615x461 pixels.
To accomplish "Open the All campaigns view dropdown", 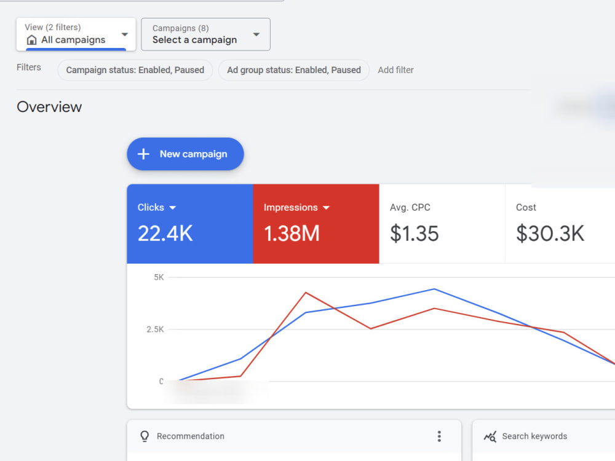I will pyautogui.click(x=76, y=34).
